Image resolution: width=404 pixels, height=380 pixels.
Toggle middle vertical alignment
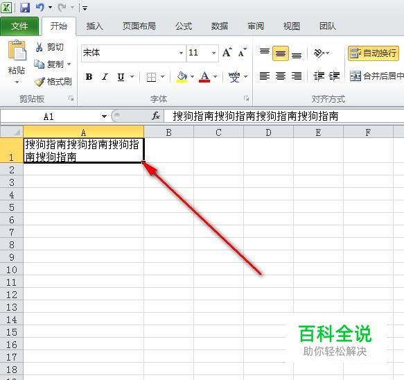[281, 53]
